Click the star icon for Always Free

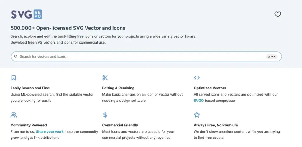[x=197, y=115]
